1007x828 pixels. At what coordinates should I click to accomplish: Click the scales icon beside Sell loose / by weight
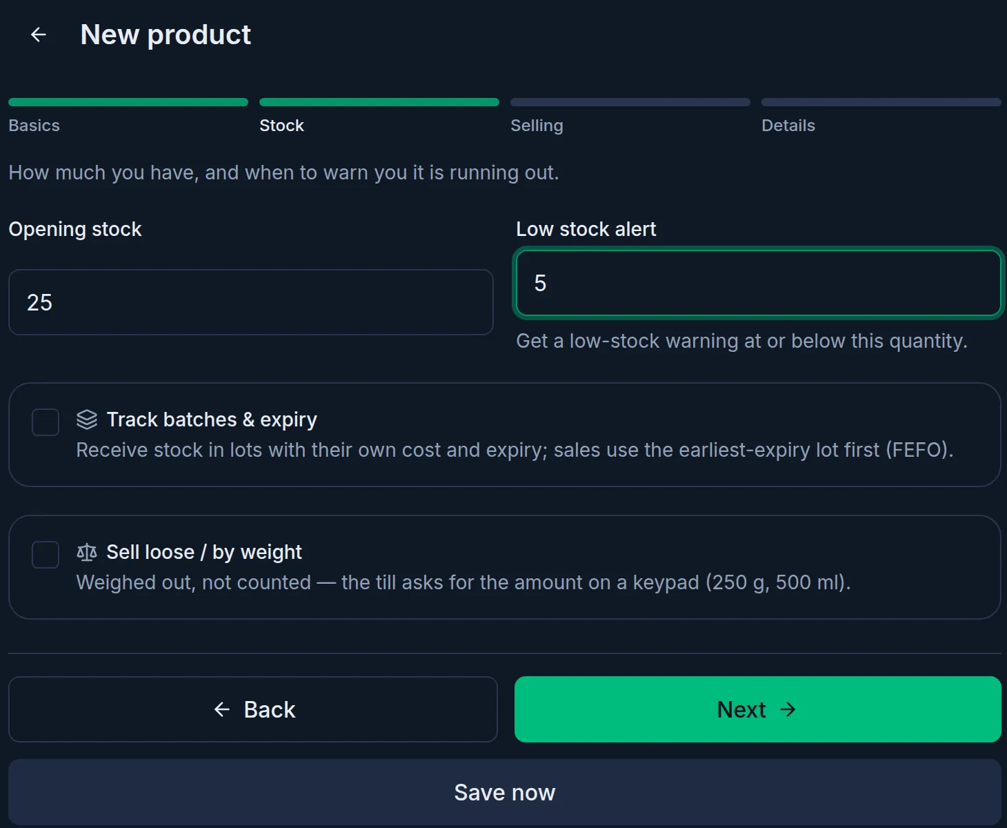(x=87, y=552)
